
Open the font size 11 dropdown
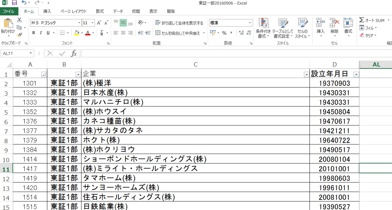93,23
